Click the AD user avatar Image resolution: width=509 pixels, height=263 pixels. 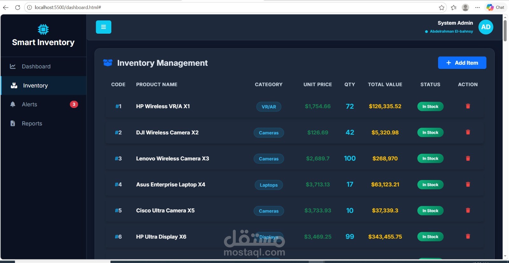486,27
